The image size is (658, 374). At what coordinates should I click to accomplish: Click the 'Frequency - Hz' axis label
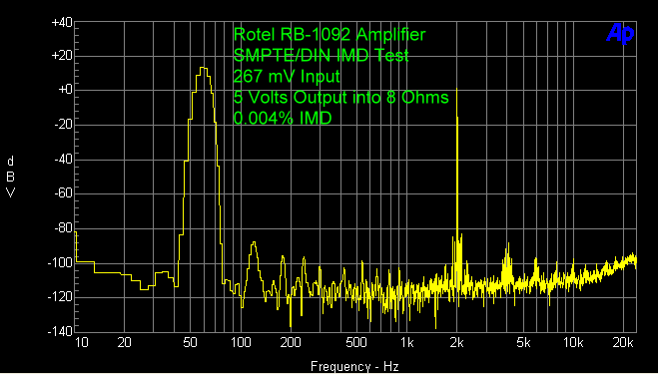(x=354, y=366)
